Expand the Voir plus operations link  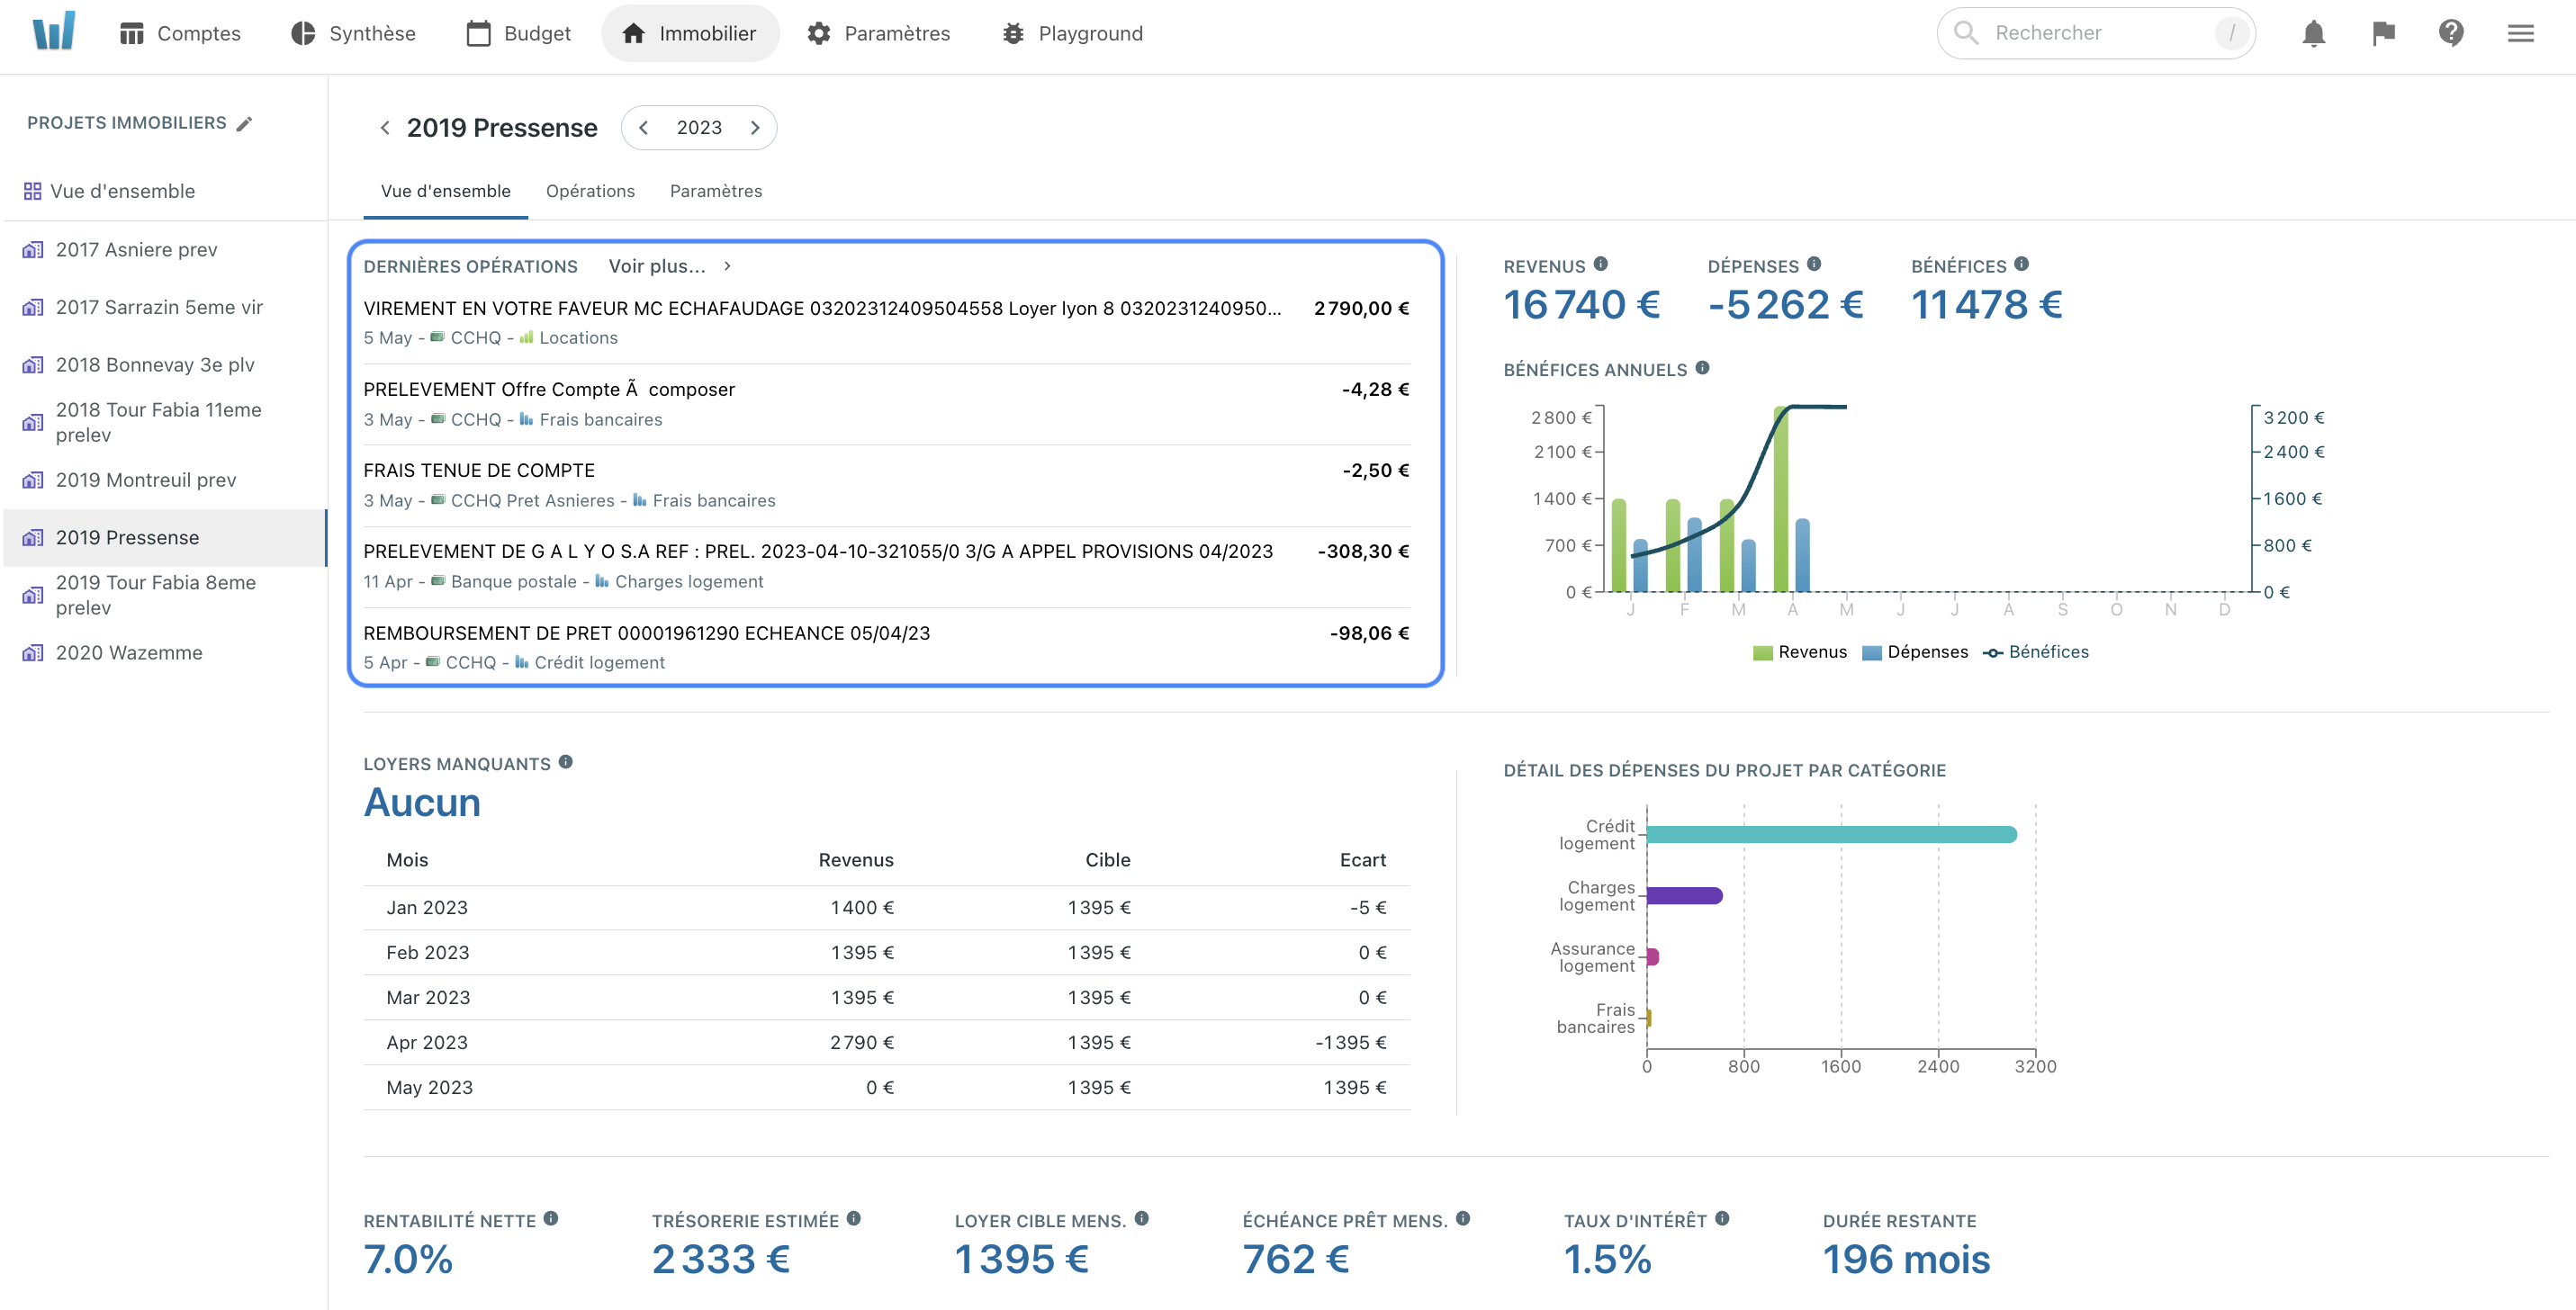[658, 264]
